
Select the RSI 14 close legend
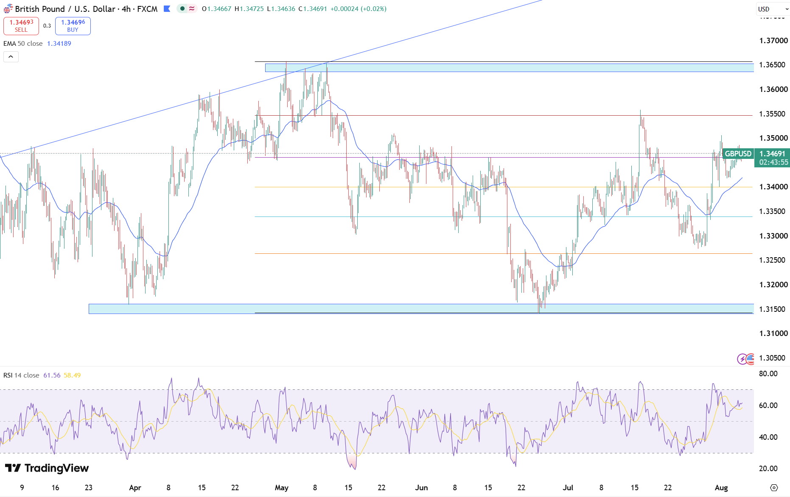point(21,375)
